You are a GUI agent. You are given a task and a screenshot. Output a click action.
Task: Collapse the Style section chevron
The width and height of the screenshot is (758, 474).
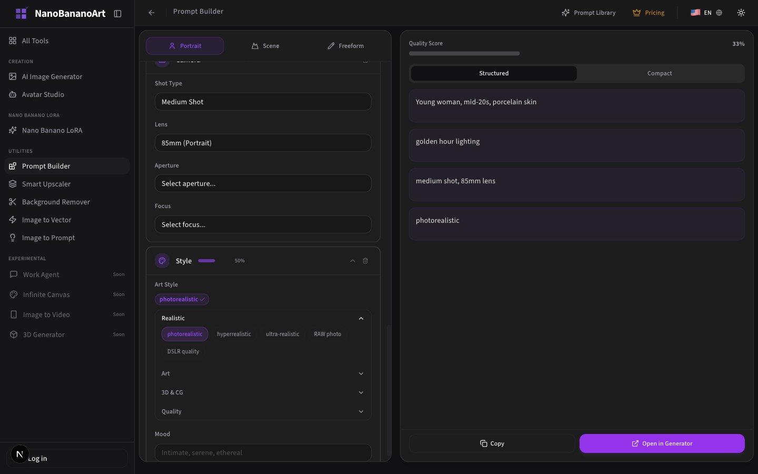pos(352,261)
